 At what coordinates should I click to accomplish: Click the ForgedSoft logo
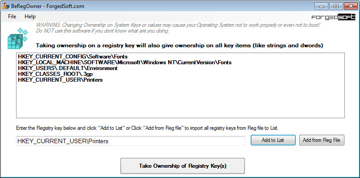333,17
